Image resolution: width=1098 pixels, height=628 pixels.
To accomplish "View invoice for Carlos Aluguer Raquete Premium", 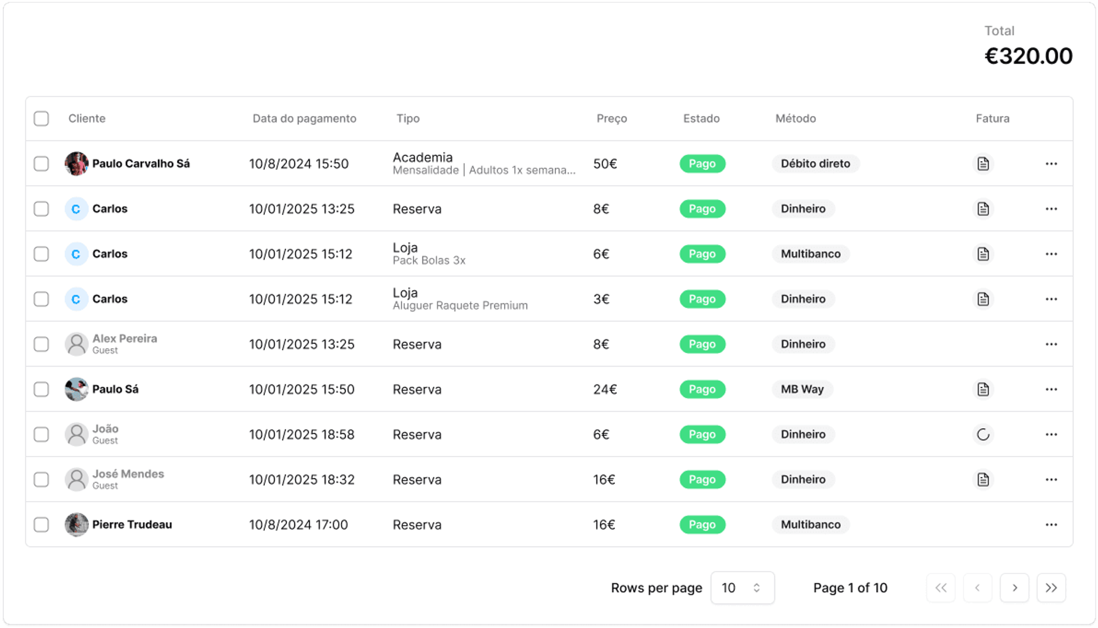I will click(983, 299).
